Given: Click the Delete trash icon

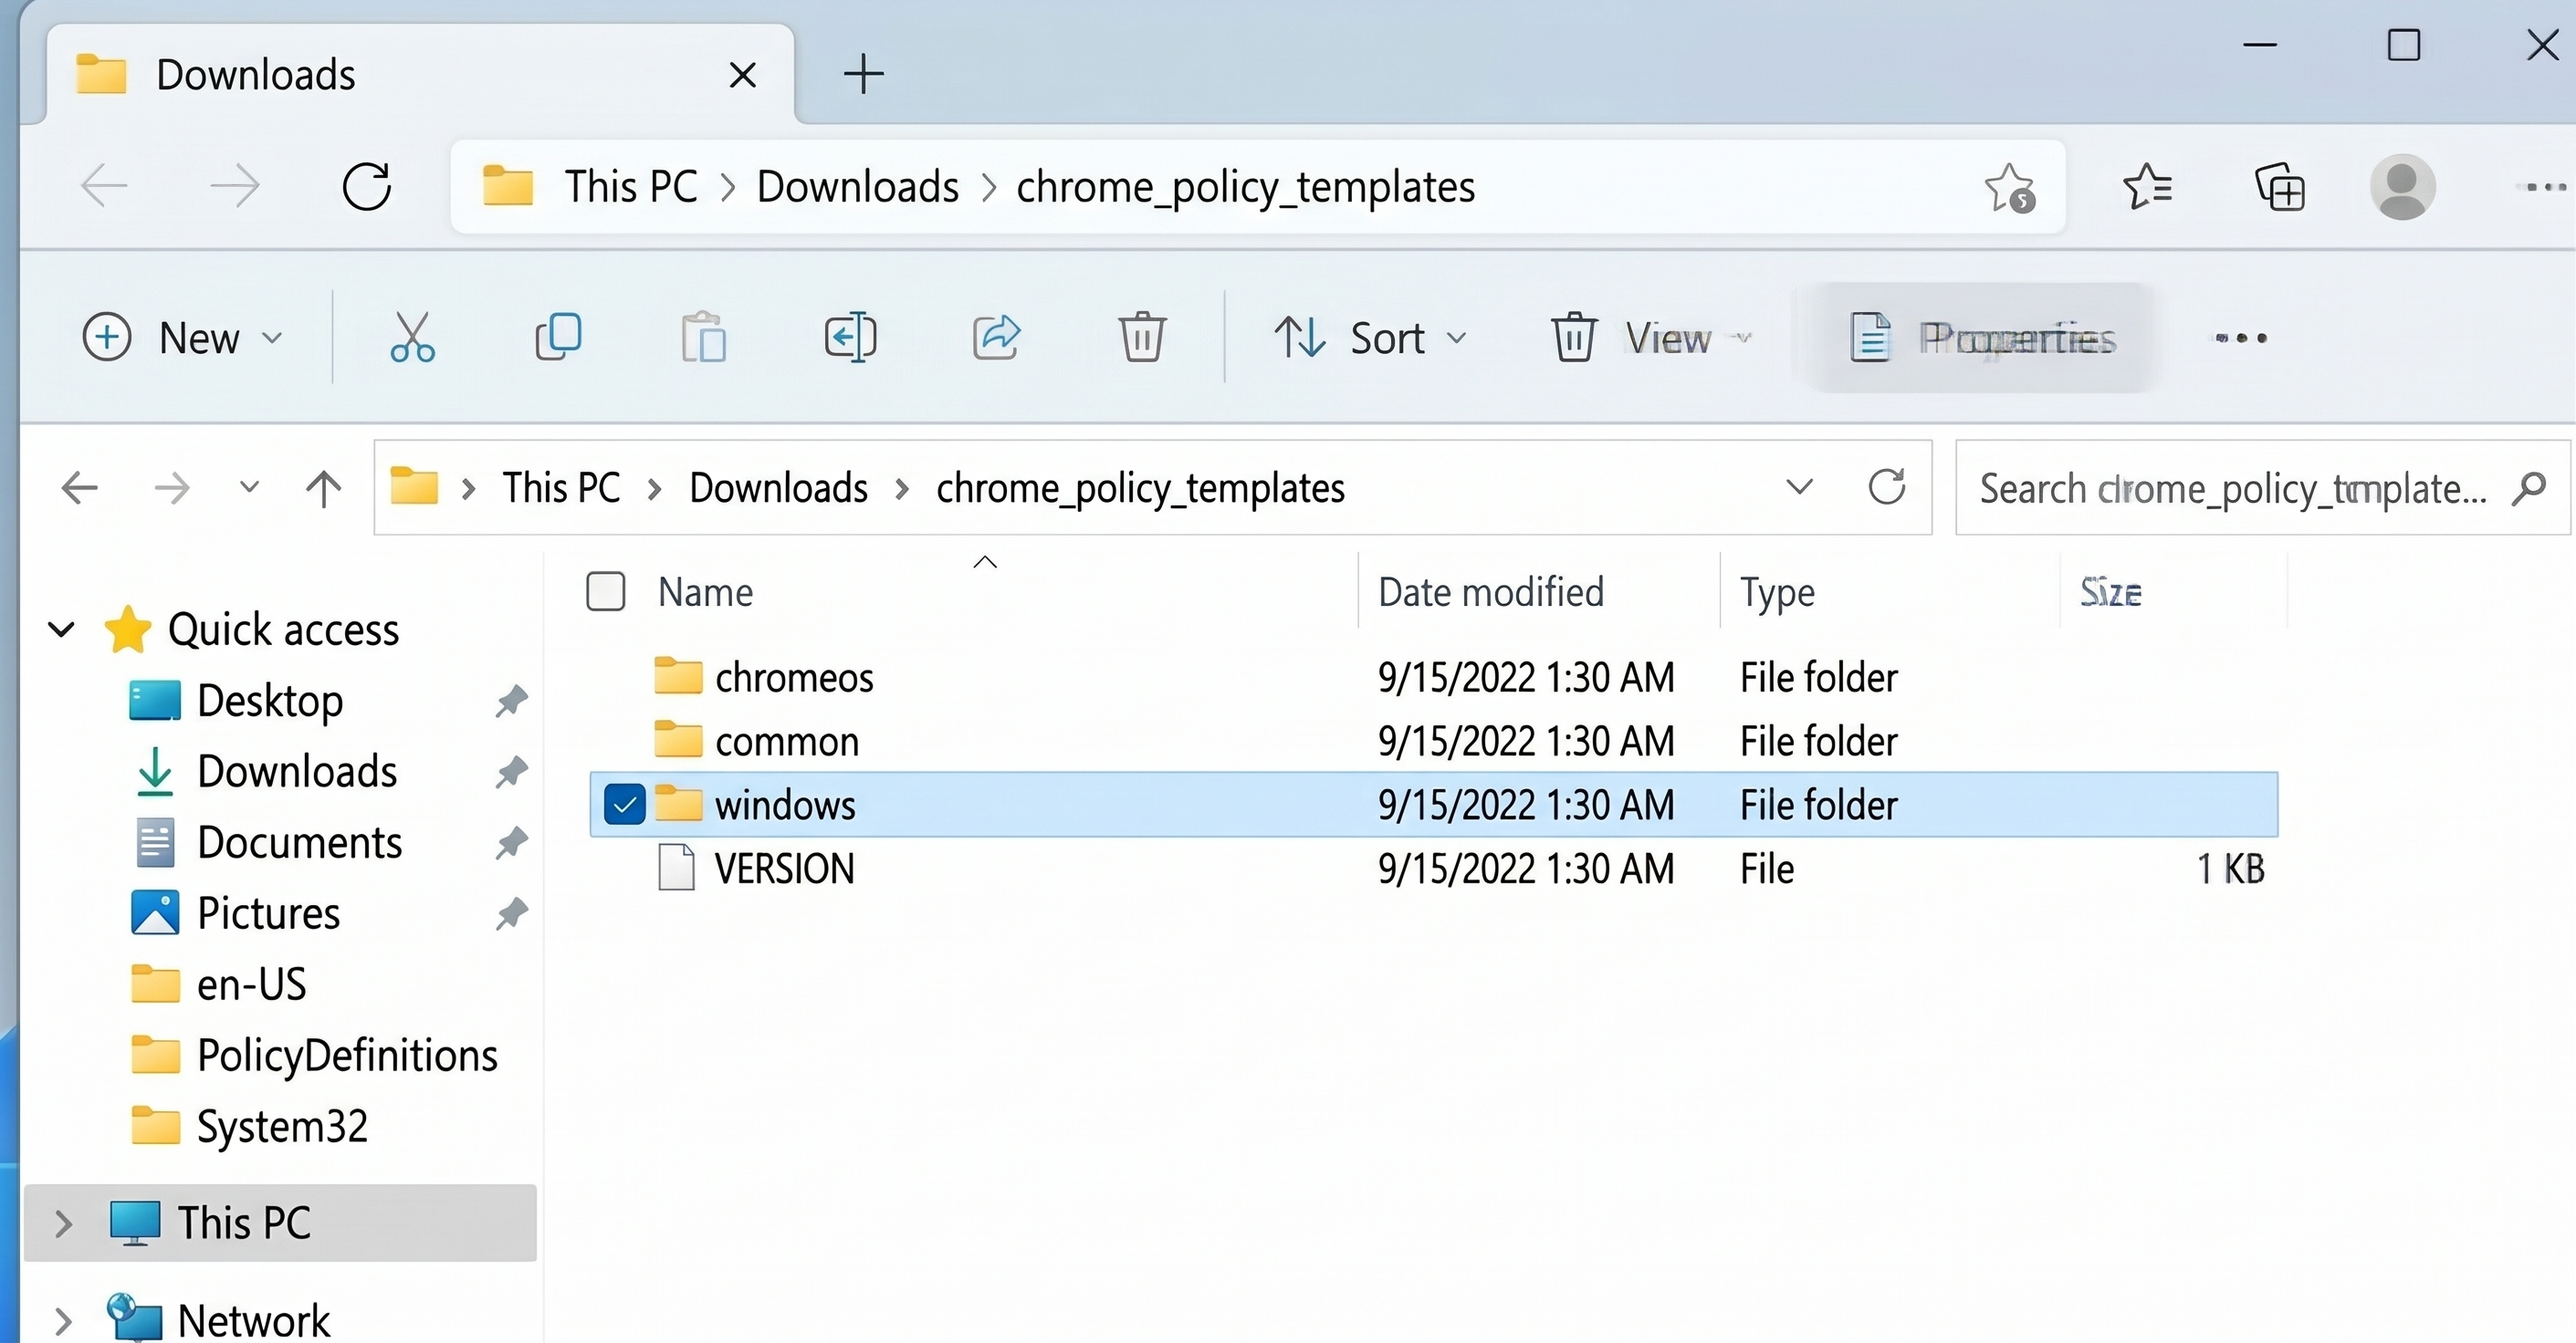Looking at the screenshot, I should click(x=1141, y=337).
